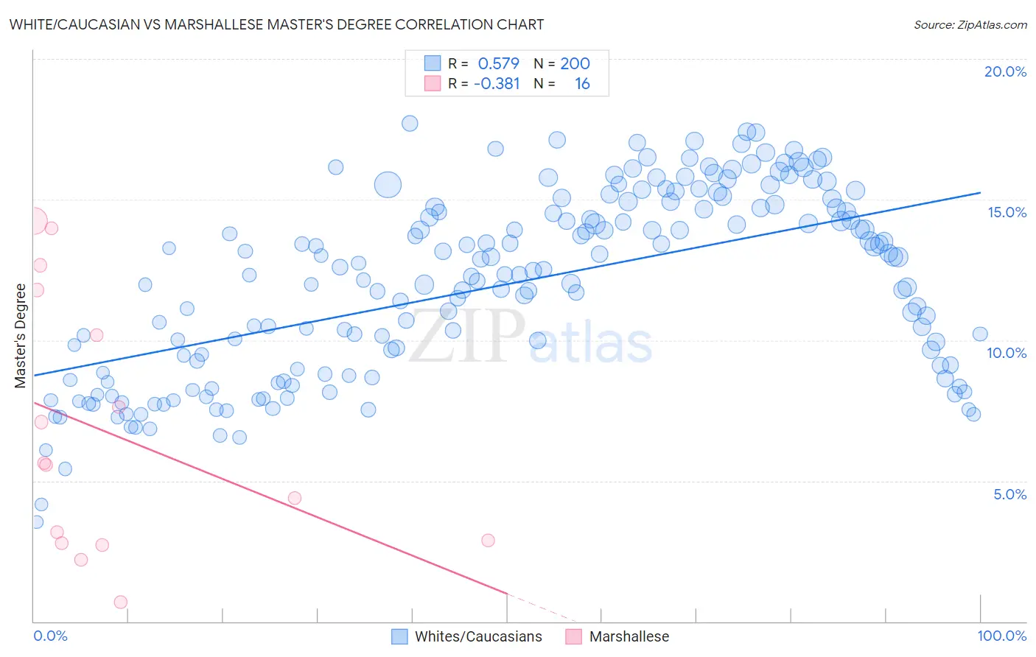Click the 10.0% y-axis tick label
Screen dimensions: 1036x657
(1007, 353)
